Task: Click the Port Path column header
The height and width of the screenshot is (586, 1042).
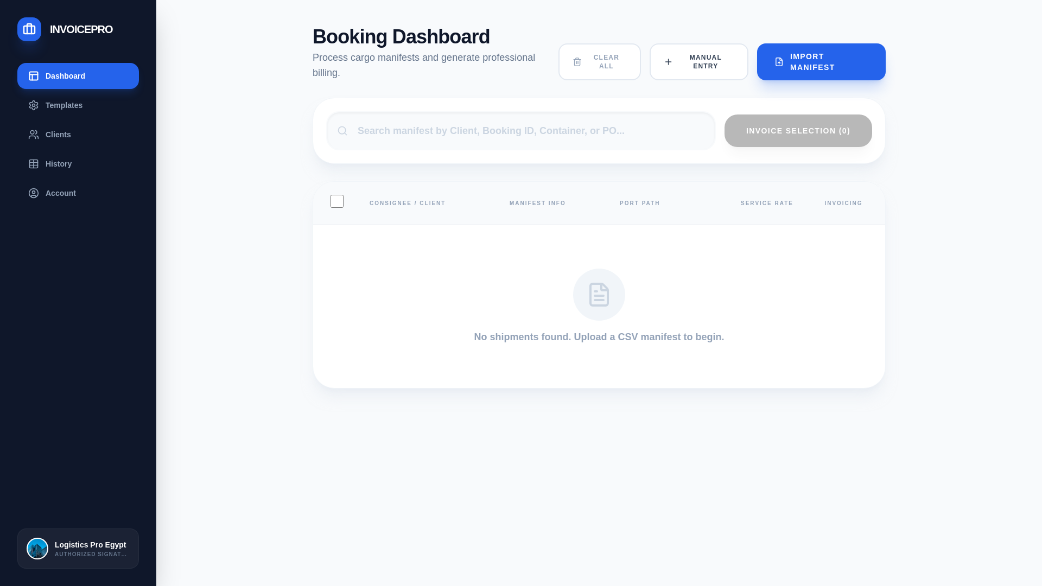Action: (640, 203)
